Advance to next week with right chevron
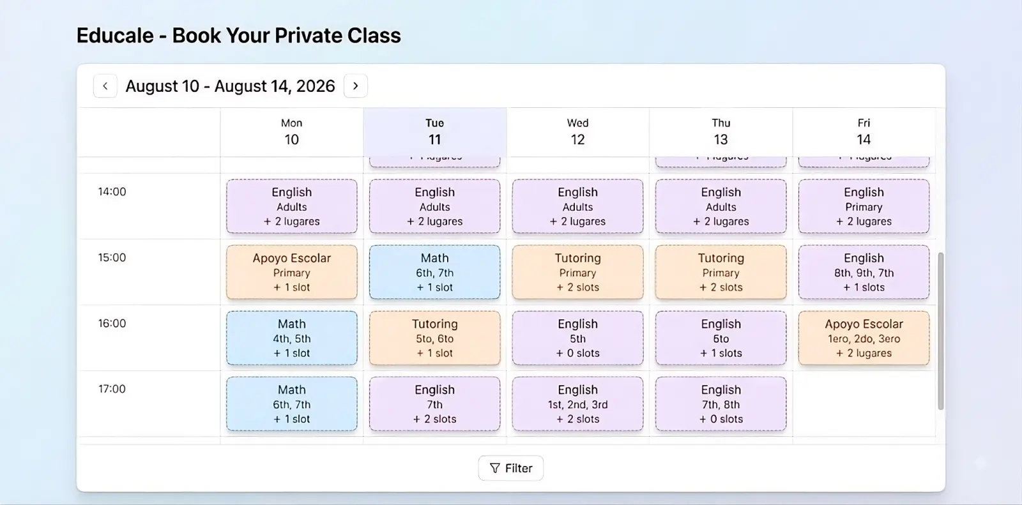Screen dimensions: 1022x505 (x=356, y=86)
